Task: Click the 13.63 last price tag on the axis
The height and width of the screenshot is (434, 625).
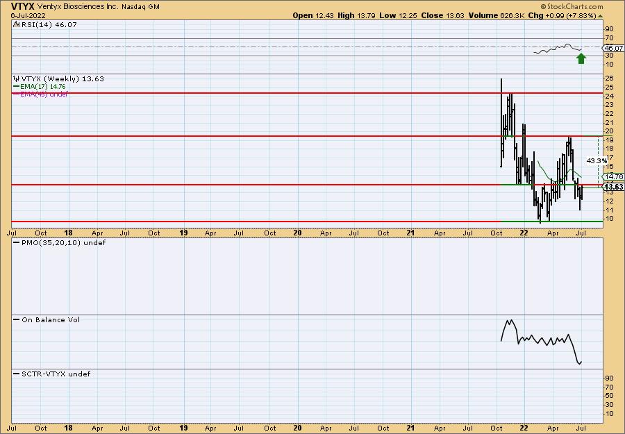Action: coord(614,187)
